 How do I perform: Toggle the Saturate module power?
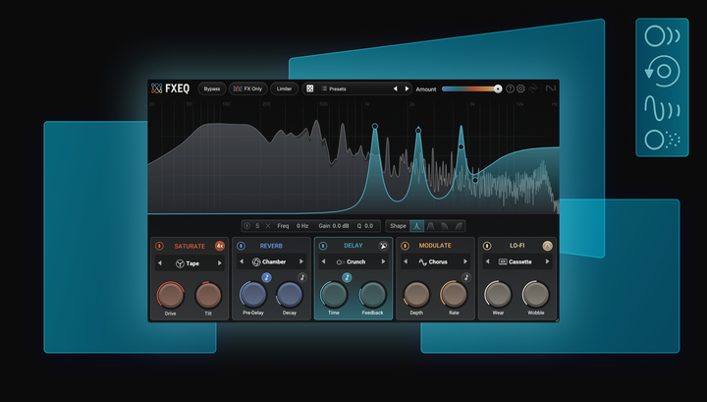point(159,246)
